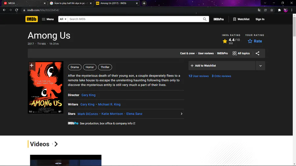Open the Chrome three-dot menu
The image size is (296, 166).
[x=292, y=10]
